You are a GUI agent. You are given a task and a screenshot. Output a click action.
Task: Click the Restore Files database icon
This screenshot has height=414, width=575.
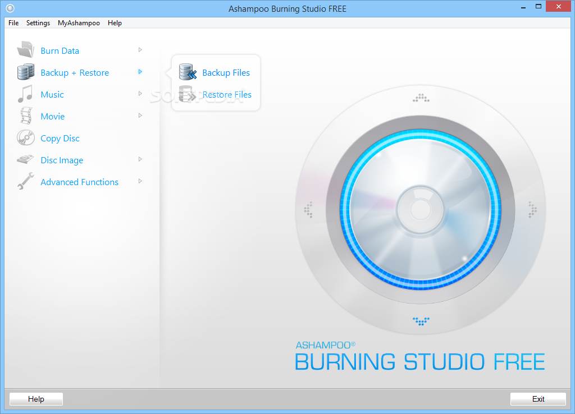coord(188,94)
